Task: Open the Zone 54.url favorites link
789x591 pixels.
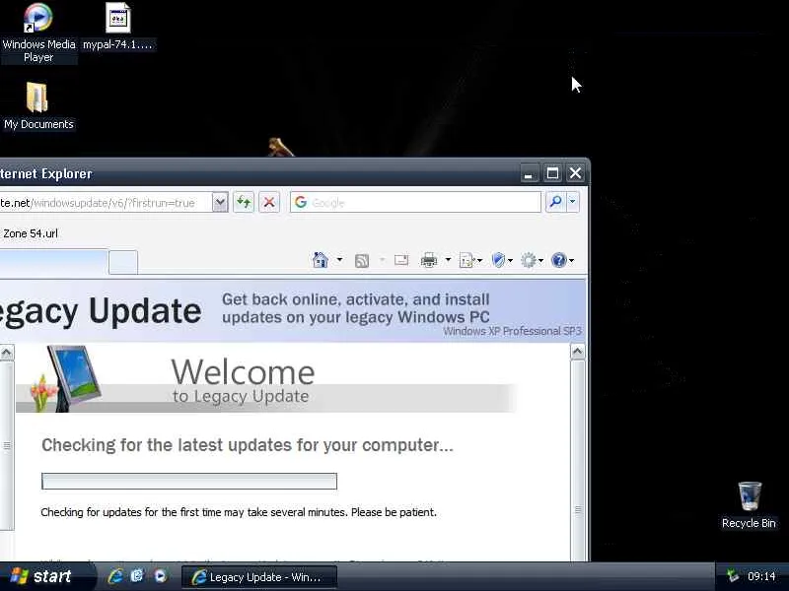Action: pos(31,233)
